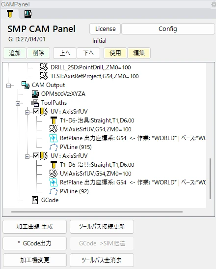
Task: Switch to the yellow tool tab
Action: coord(10,14)
